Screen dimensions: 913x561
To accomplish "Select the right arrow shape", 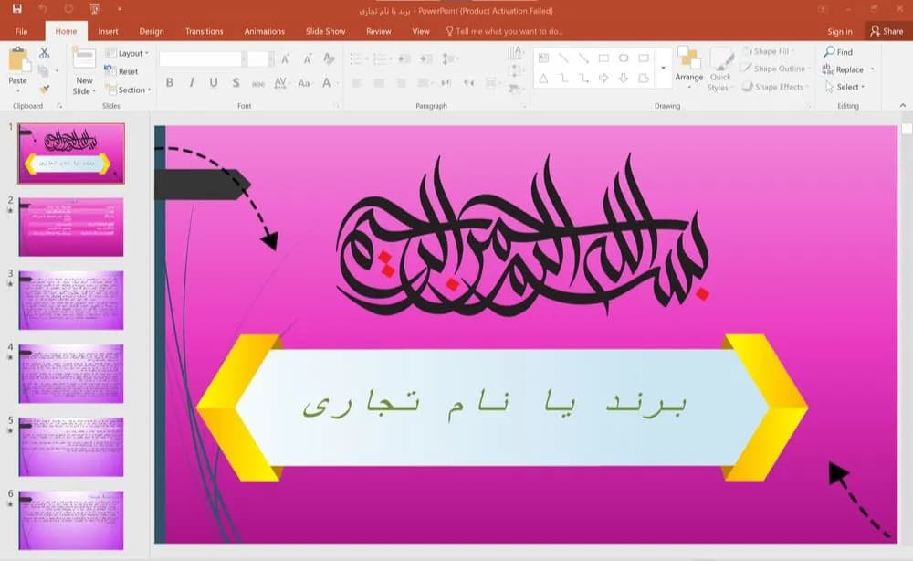I will point(603,78).
